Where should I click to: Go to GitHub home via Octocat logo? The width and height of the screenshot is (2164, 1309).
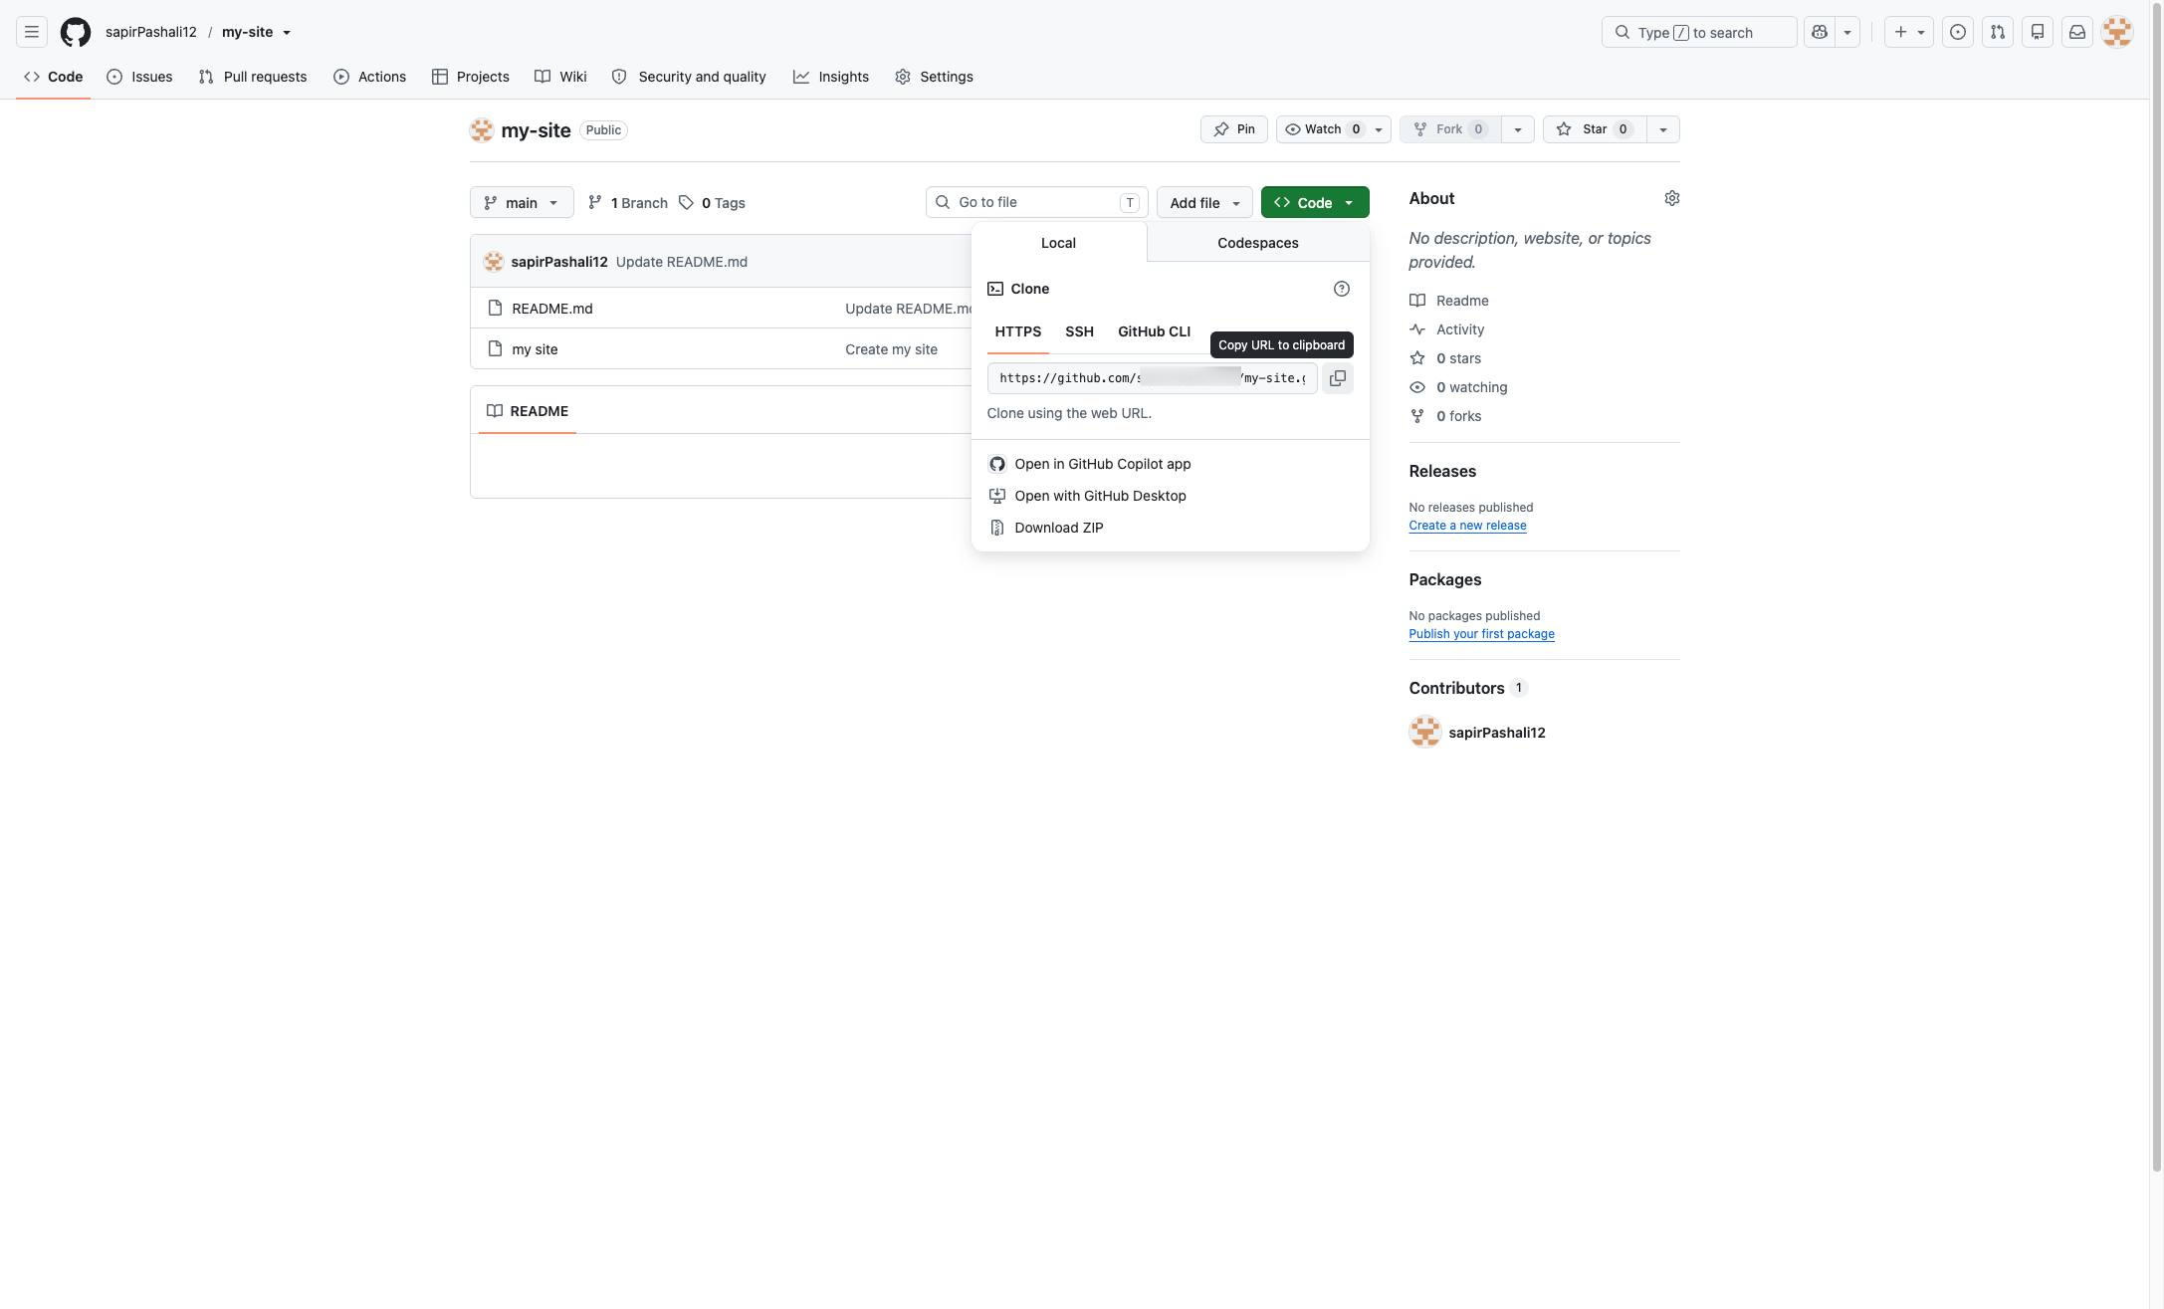(x=76, y=32)
